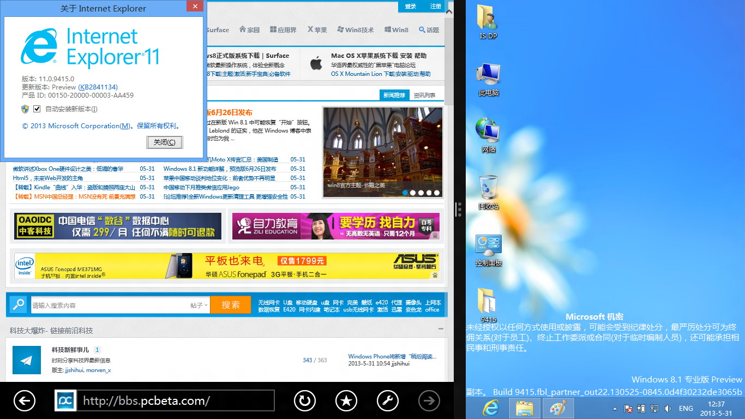Open OAOIDC 中客科技 banner ad

tap(118, 226)
